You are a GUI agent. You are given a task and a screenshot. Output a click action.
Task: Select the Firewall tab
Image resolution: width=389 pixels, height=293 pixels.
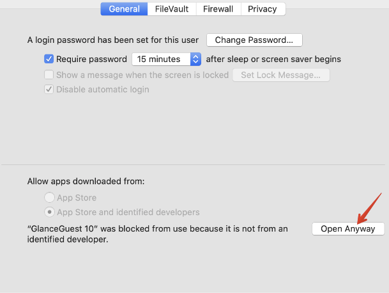tap(218, 9)
